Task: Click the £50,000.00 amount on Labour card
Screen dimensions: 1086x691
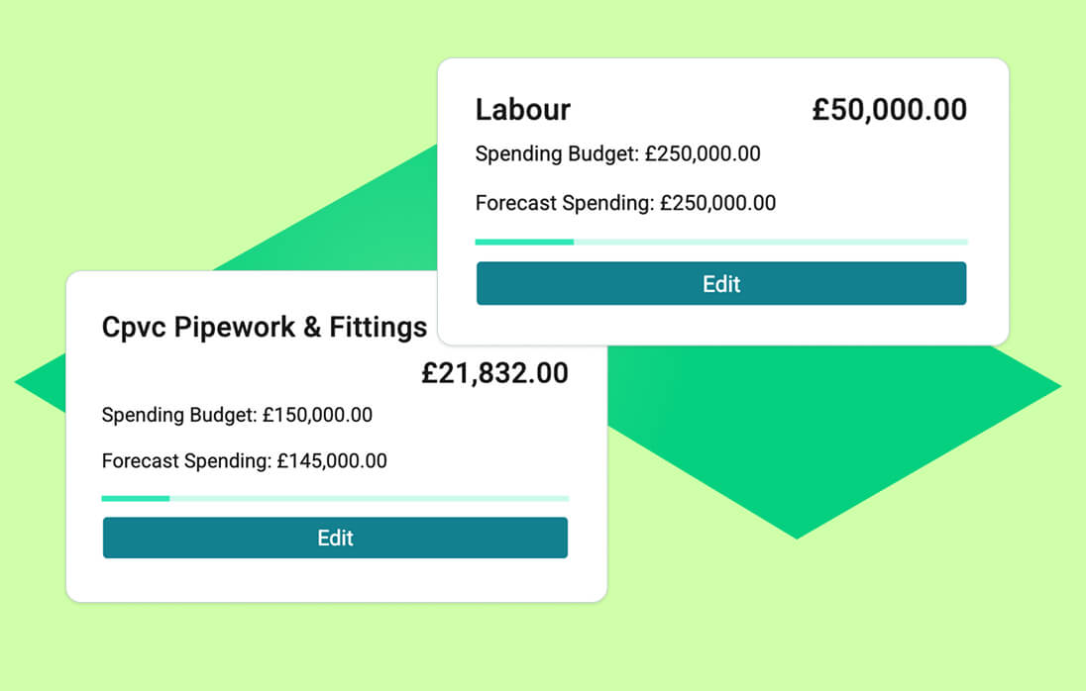Action: 889,109
